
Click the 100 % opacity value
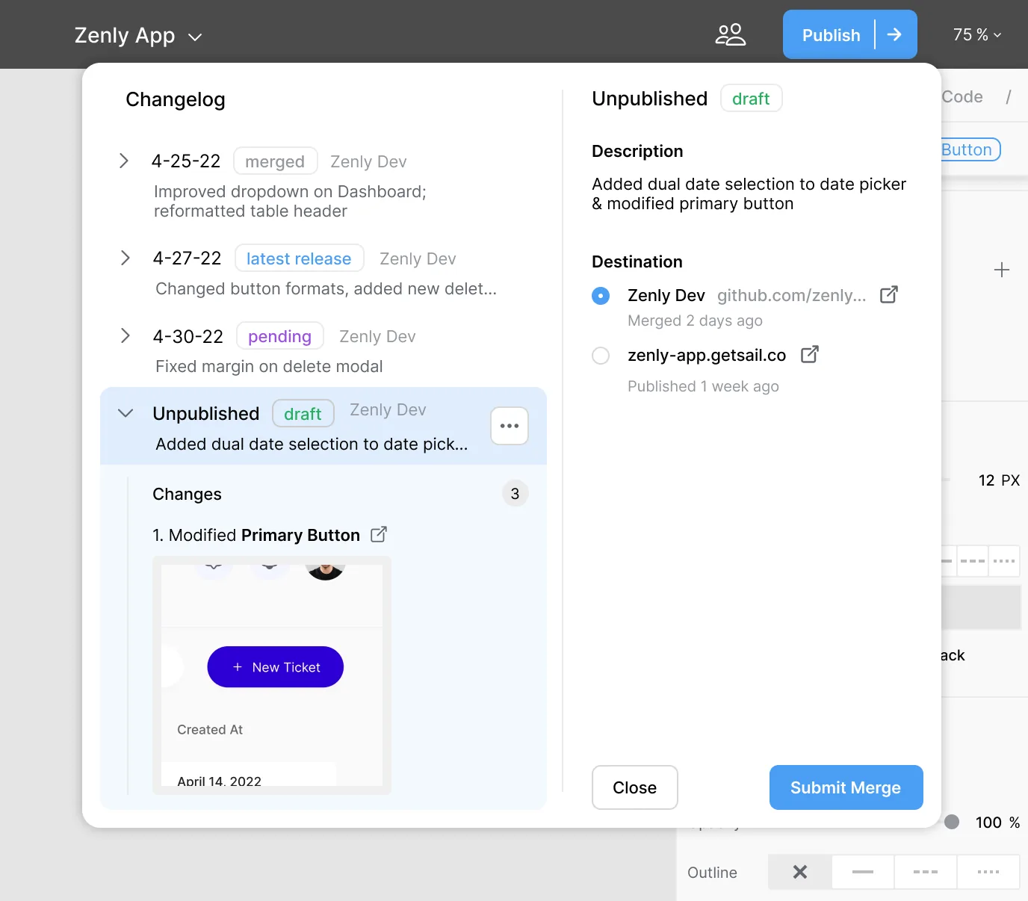[997, 822]
